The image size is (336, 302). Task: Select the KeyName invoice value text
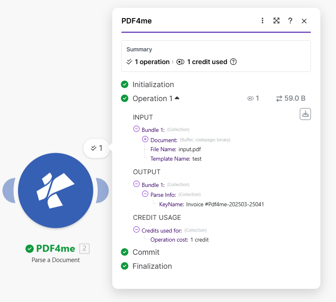pyautogui.click(x=225, y=204)
